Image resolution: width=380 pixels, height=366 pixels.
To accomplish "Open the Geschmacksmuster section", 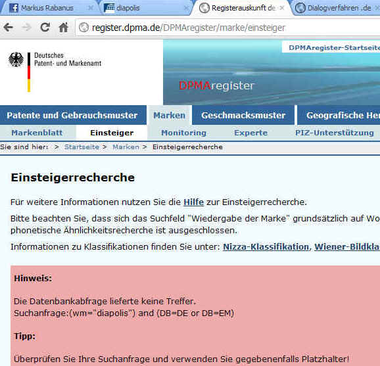I will coord(243,115).
